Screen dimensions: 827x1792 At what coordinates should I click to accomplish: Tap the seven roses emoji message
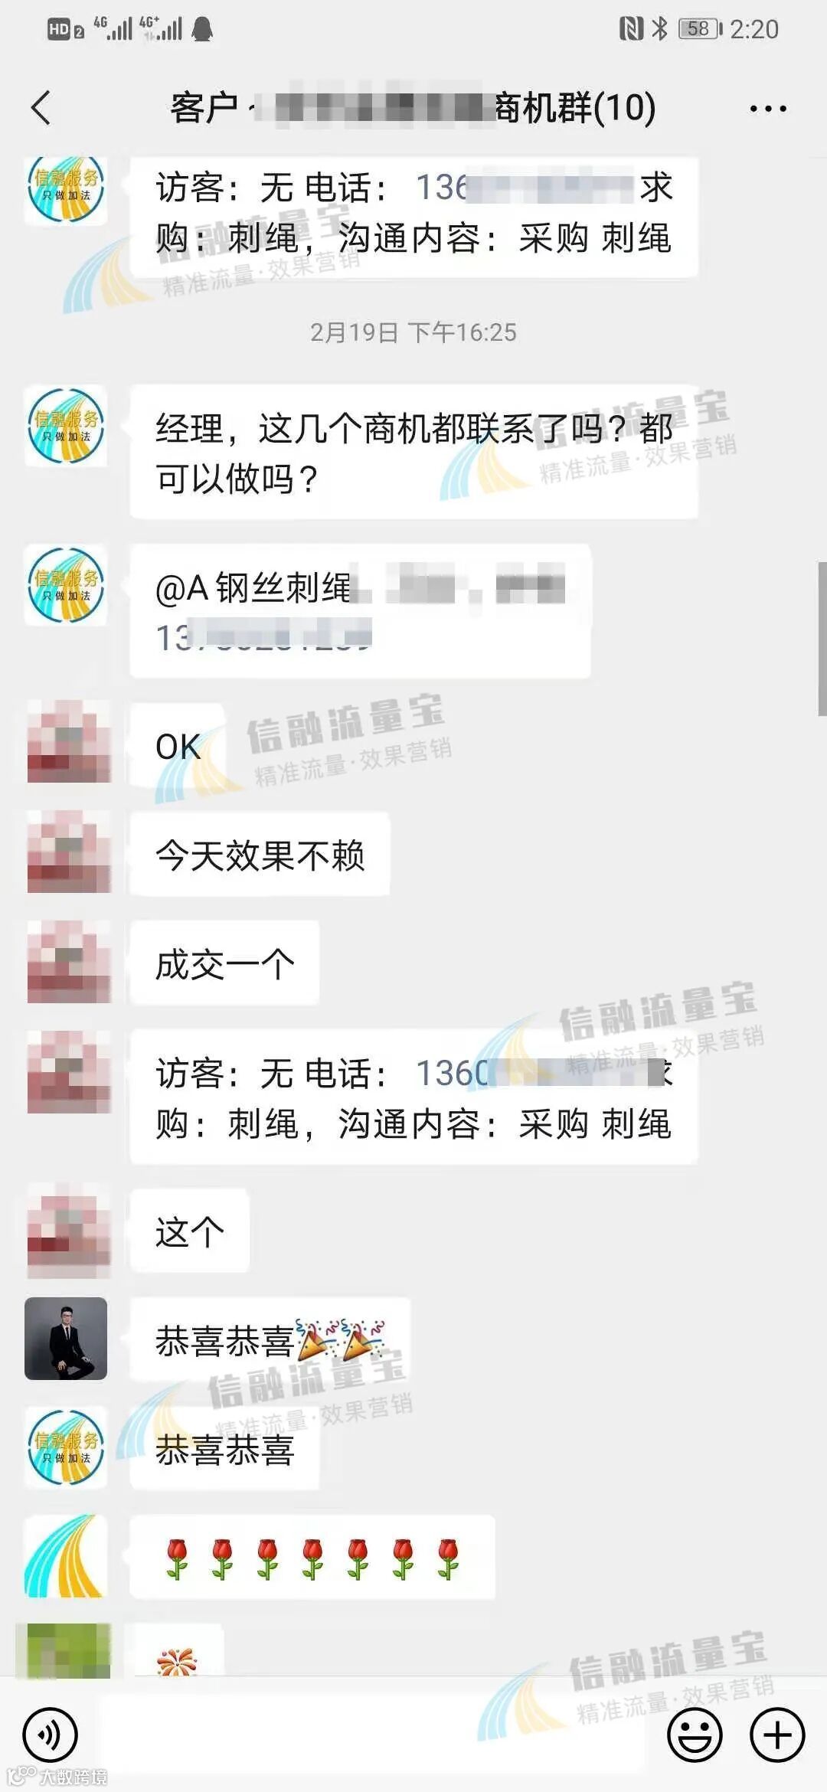click(312, 1558)
